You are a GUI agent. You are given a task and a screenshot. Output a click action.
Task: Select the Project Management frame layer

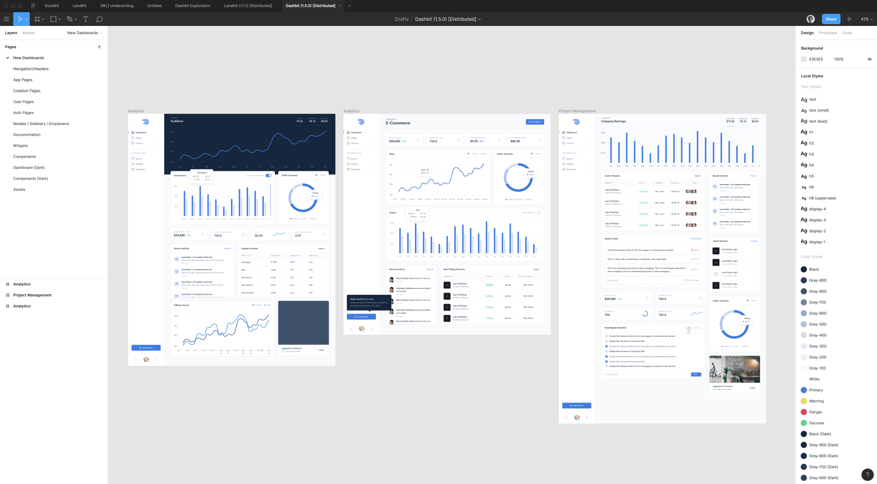click(32, 295)
